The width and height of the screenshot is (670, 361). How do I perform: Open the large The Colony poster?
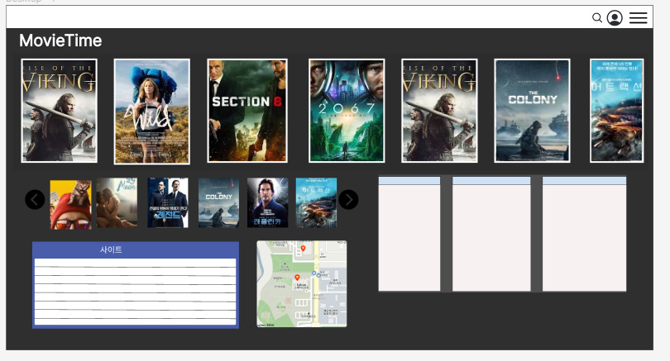click(532, 111)
